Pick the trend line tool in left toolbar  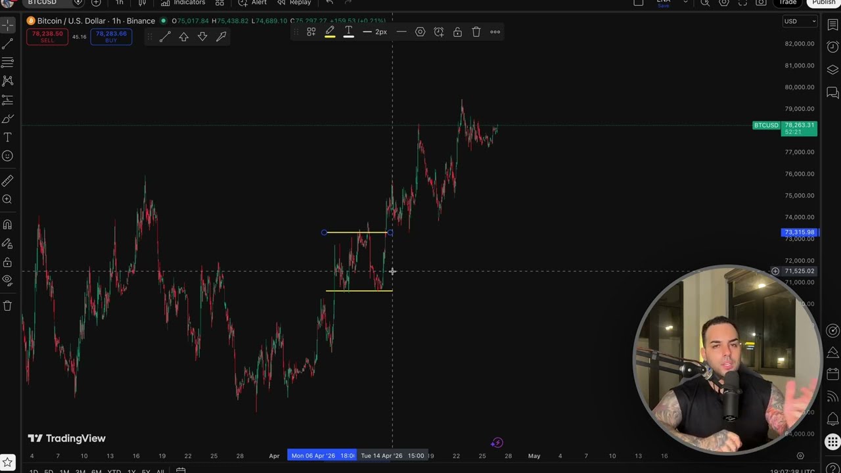click(8, 43)
